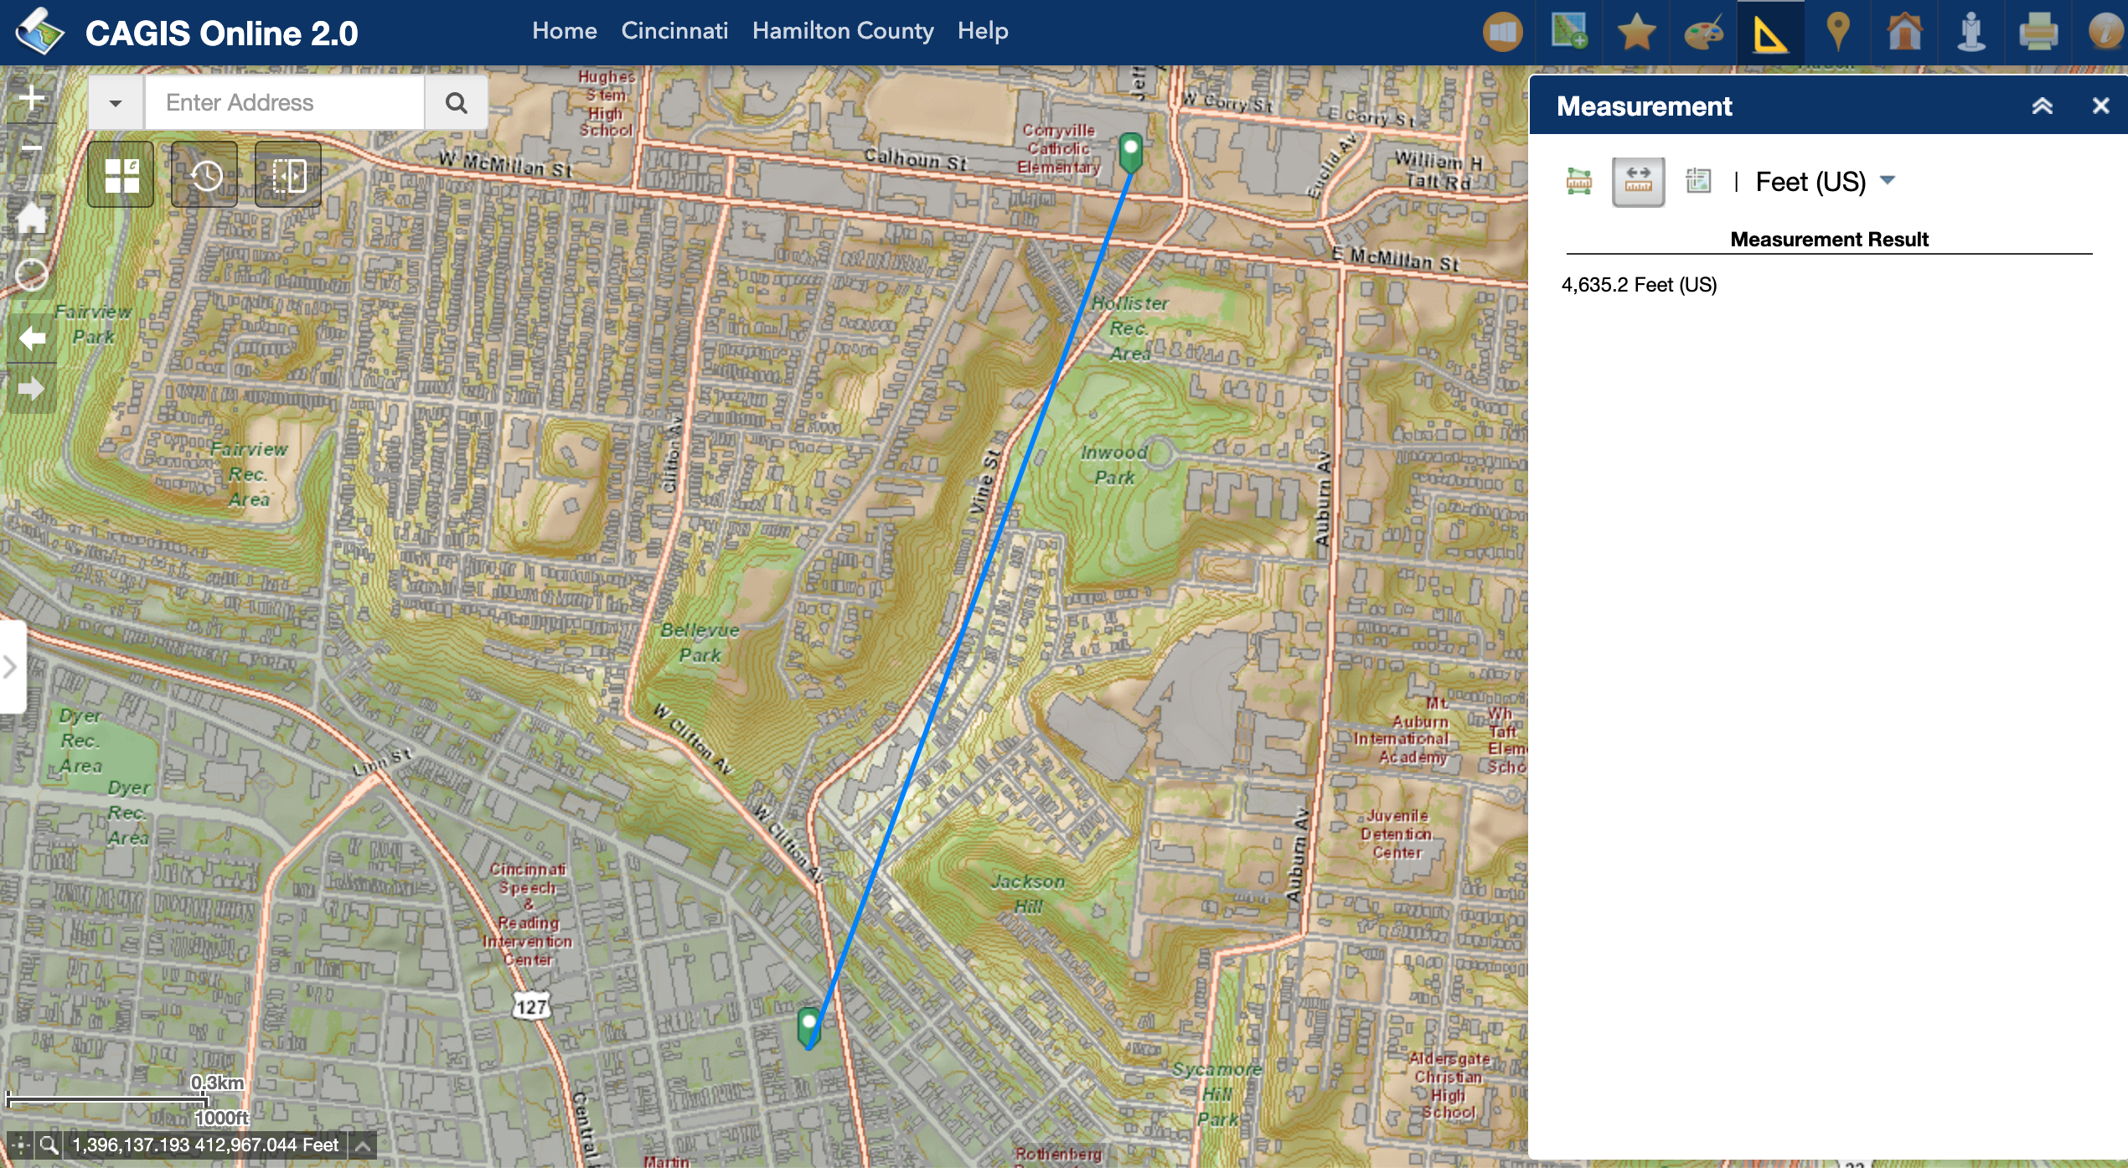Open the Add Data map icon
The width and height of the screenshot is (2128, 1168).
(1569, 32)
